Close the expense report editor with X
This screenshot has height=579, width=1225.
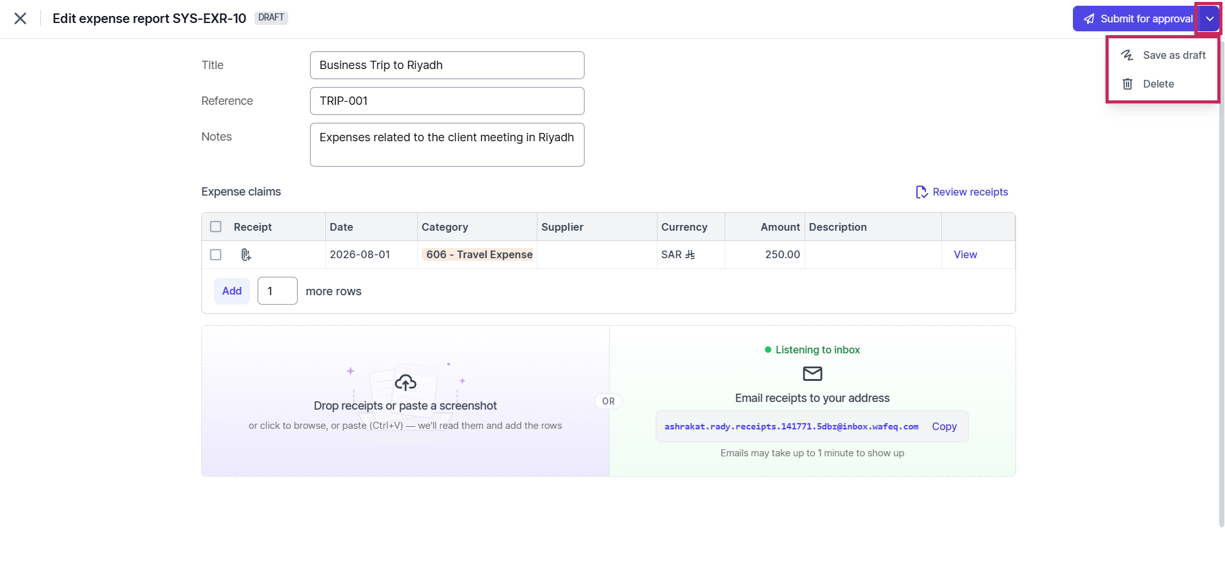20,19
